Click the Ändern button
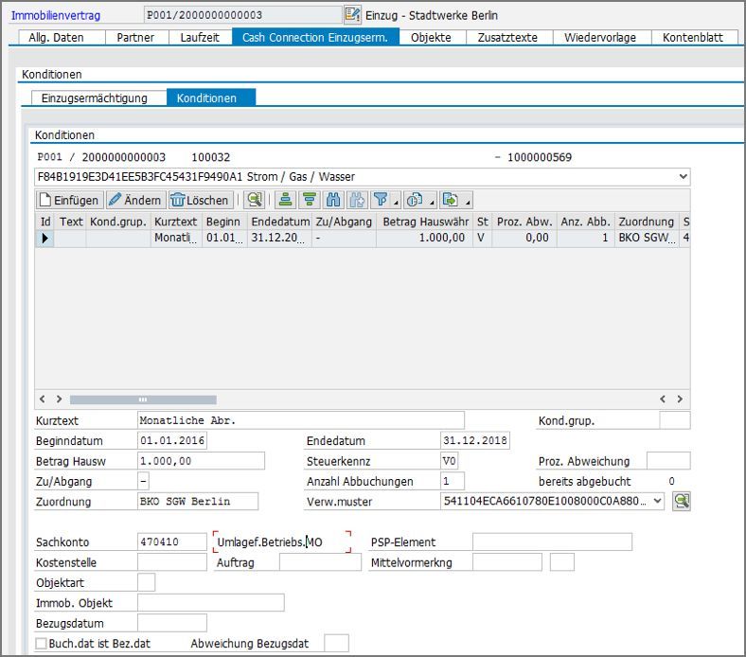This screenshot has height=657, width=746. (x=134, y=200)
